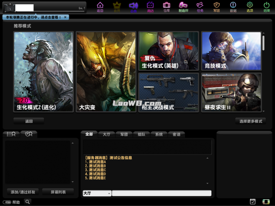Screen dimensions: 275x206
Task: Click the mode list scrollbar thumb
Action: [264, 43]
